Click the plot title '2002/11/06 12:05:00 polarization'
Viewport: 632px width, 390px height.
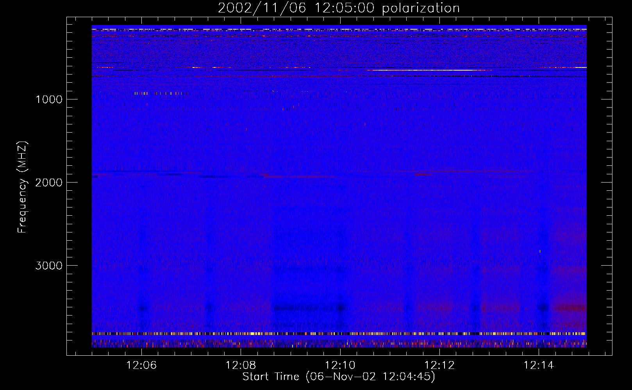(x=339, y=8)
